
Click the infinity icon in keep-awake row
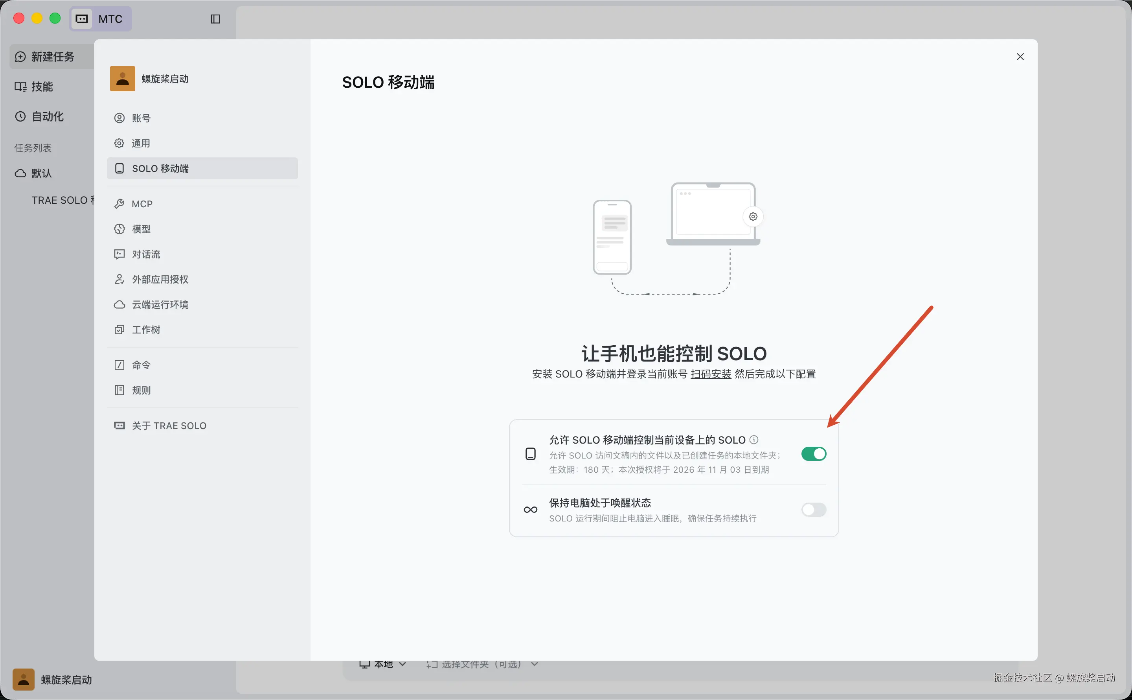click(531, 510)
